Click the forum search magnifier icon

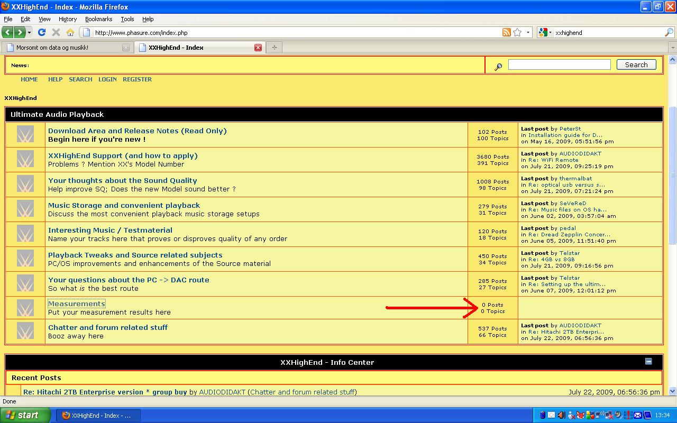[x=498, y=67]
